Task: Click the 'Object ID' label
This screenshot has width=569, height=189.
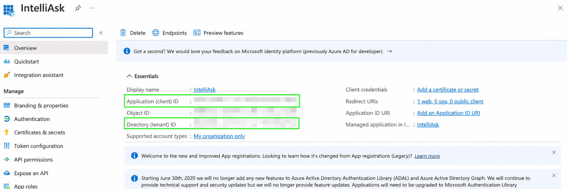Action: (x=138, y=113)
